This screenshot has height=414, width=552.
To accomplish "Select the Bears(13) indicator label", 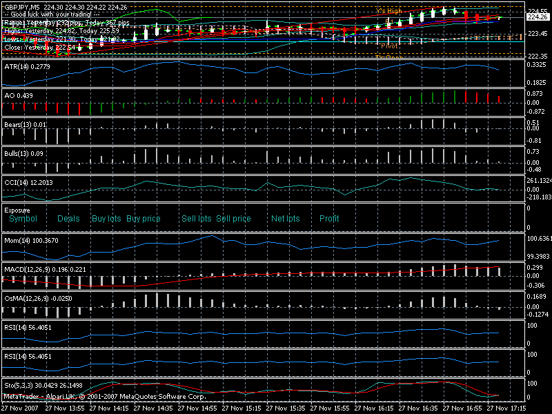I will coord(26,124).
